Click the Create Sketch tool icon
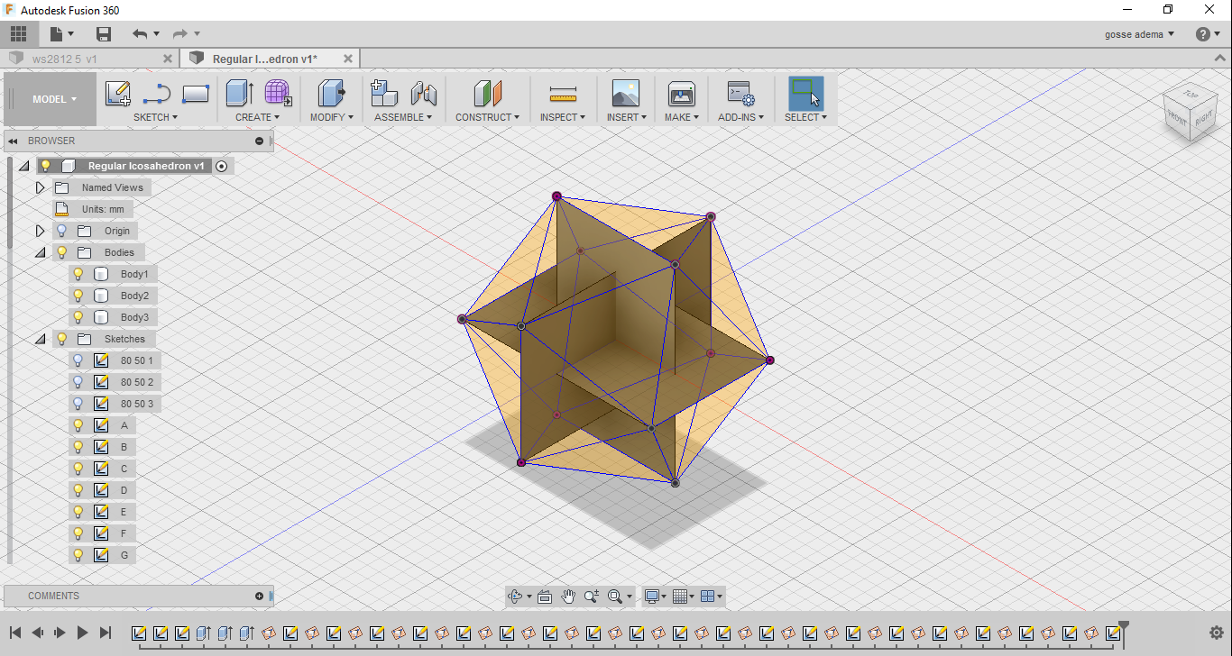Viewport: 1232px width, 656px height. pos(118,94)
